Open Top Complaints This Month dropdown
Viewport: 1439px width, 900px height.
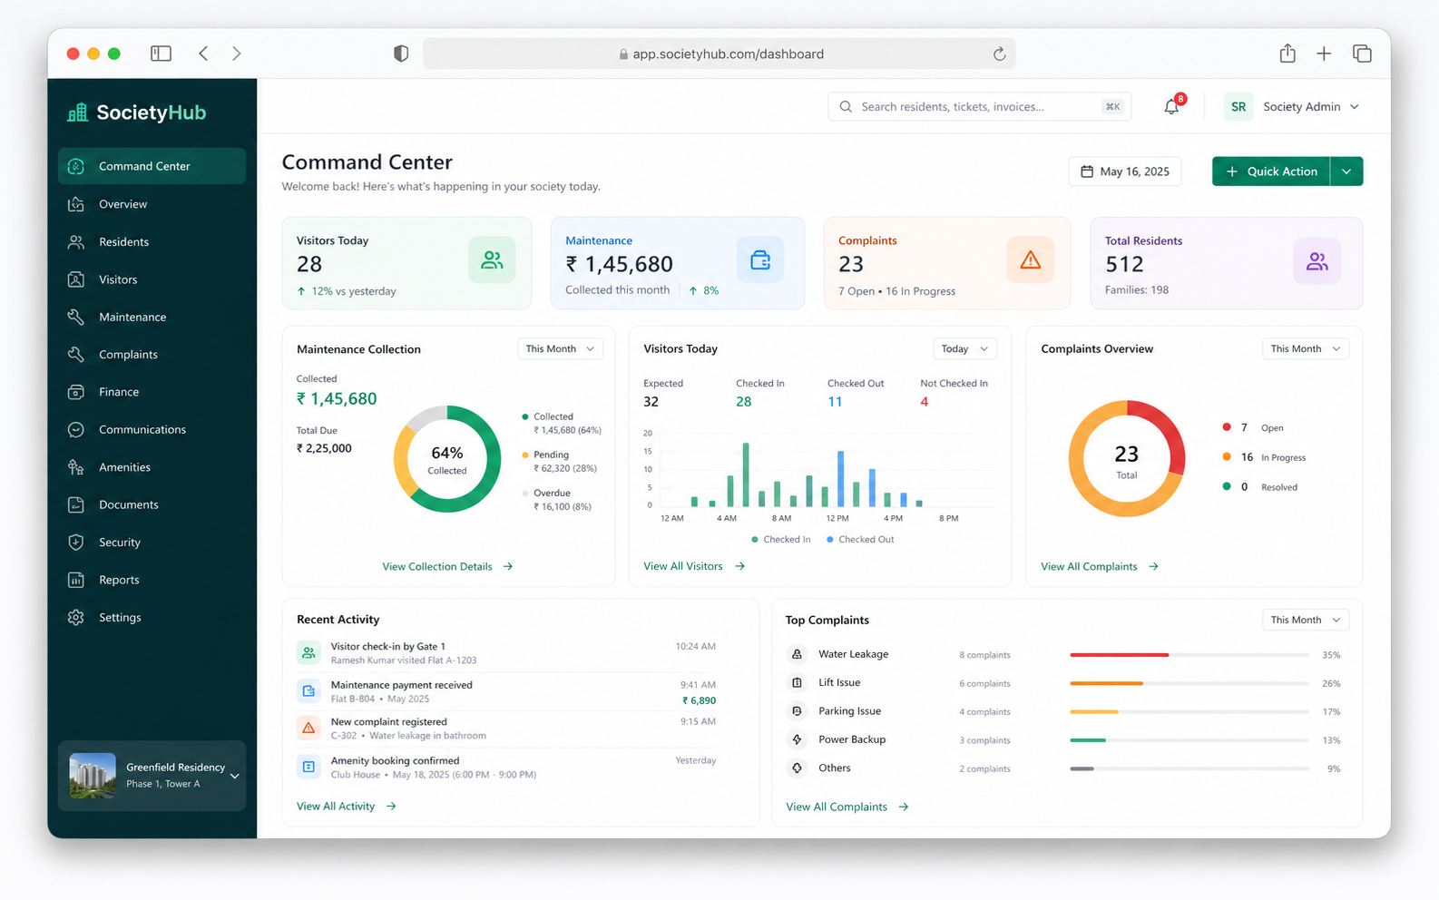(1305, 620)
